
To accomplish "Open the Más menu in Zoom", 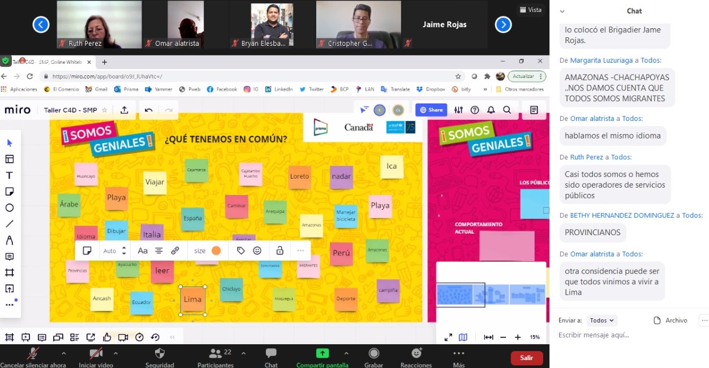I will point(458,354).
